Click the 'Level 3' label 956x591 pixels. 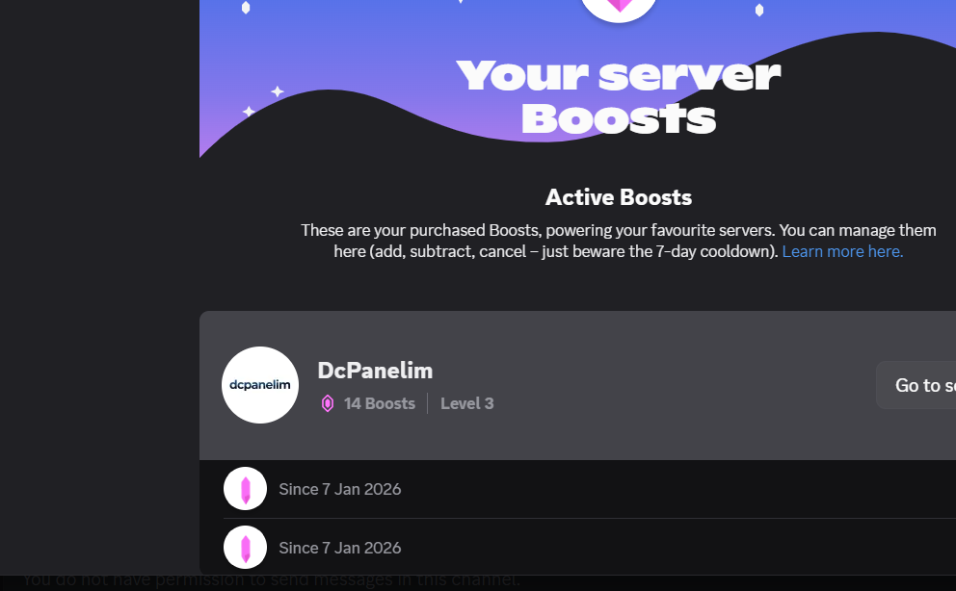pyautogui.click(x=467, y=403)
